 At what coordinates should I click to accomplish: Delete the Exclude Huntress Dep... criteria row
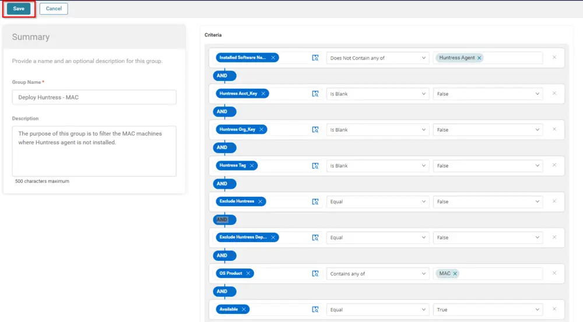[554, 238]
